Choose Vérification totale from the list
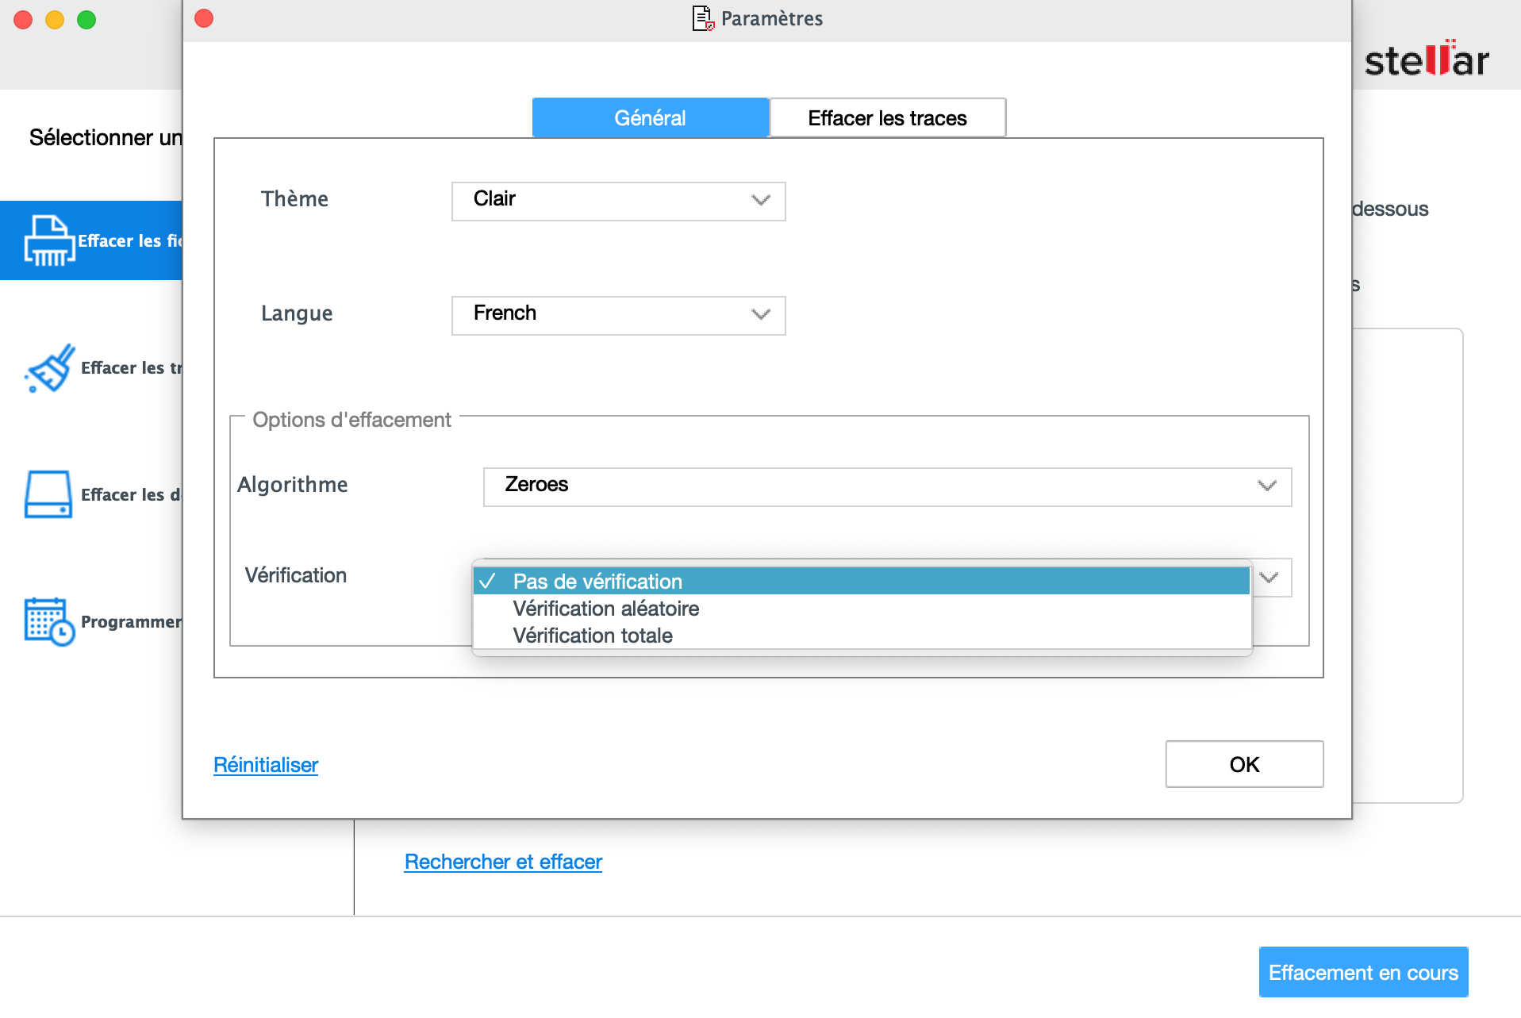 [x=862, y=636]
